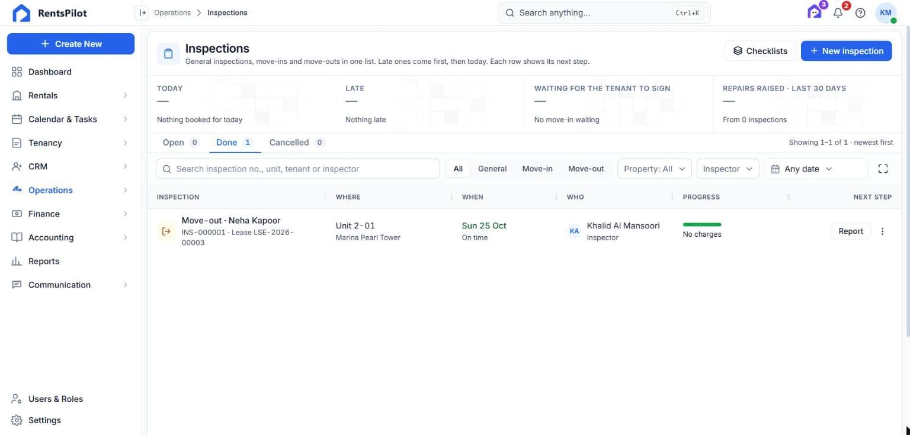Open the Any date filter
Image resolution: width=910 pixels, height=435 pixels.
coord(816,169)
